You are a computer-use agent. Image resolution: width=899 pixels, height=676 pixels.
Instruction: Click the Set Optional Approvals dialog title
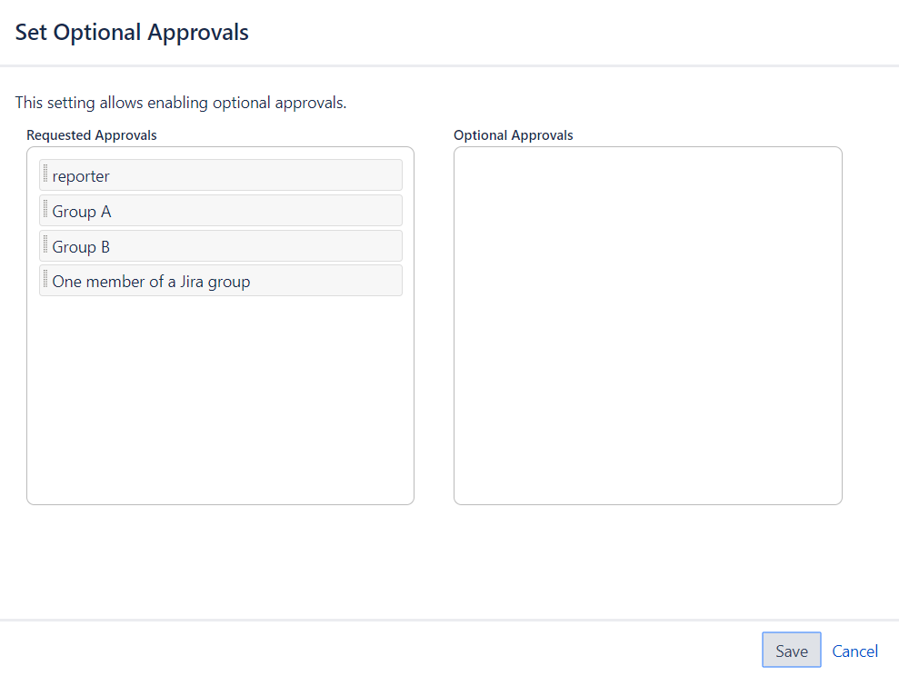[132, 33]
